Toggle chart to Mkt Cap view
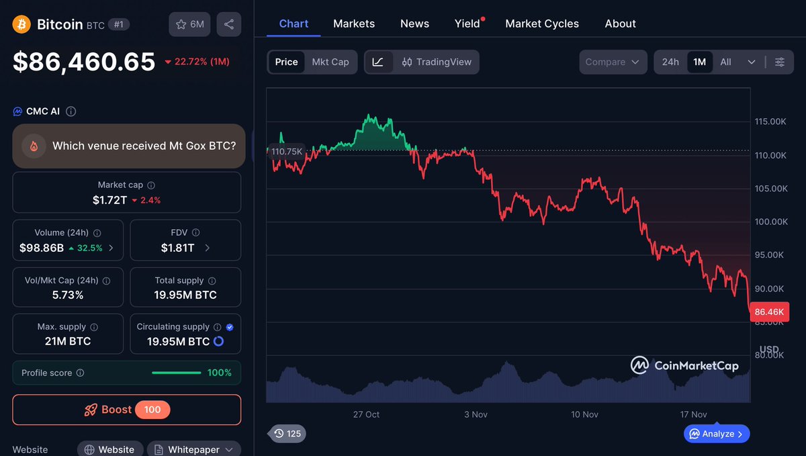 pyautogui.click(x=330, y=62)
